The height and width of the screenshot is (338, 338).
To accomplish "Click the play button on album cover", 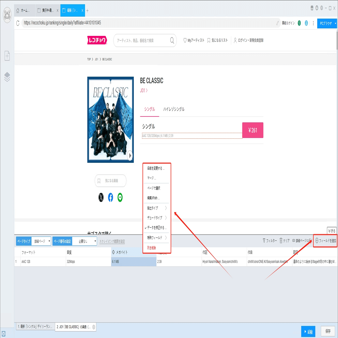I will 130,155.
